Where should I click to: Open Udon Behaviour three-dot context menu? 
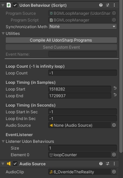click(114, 5)
